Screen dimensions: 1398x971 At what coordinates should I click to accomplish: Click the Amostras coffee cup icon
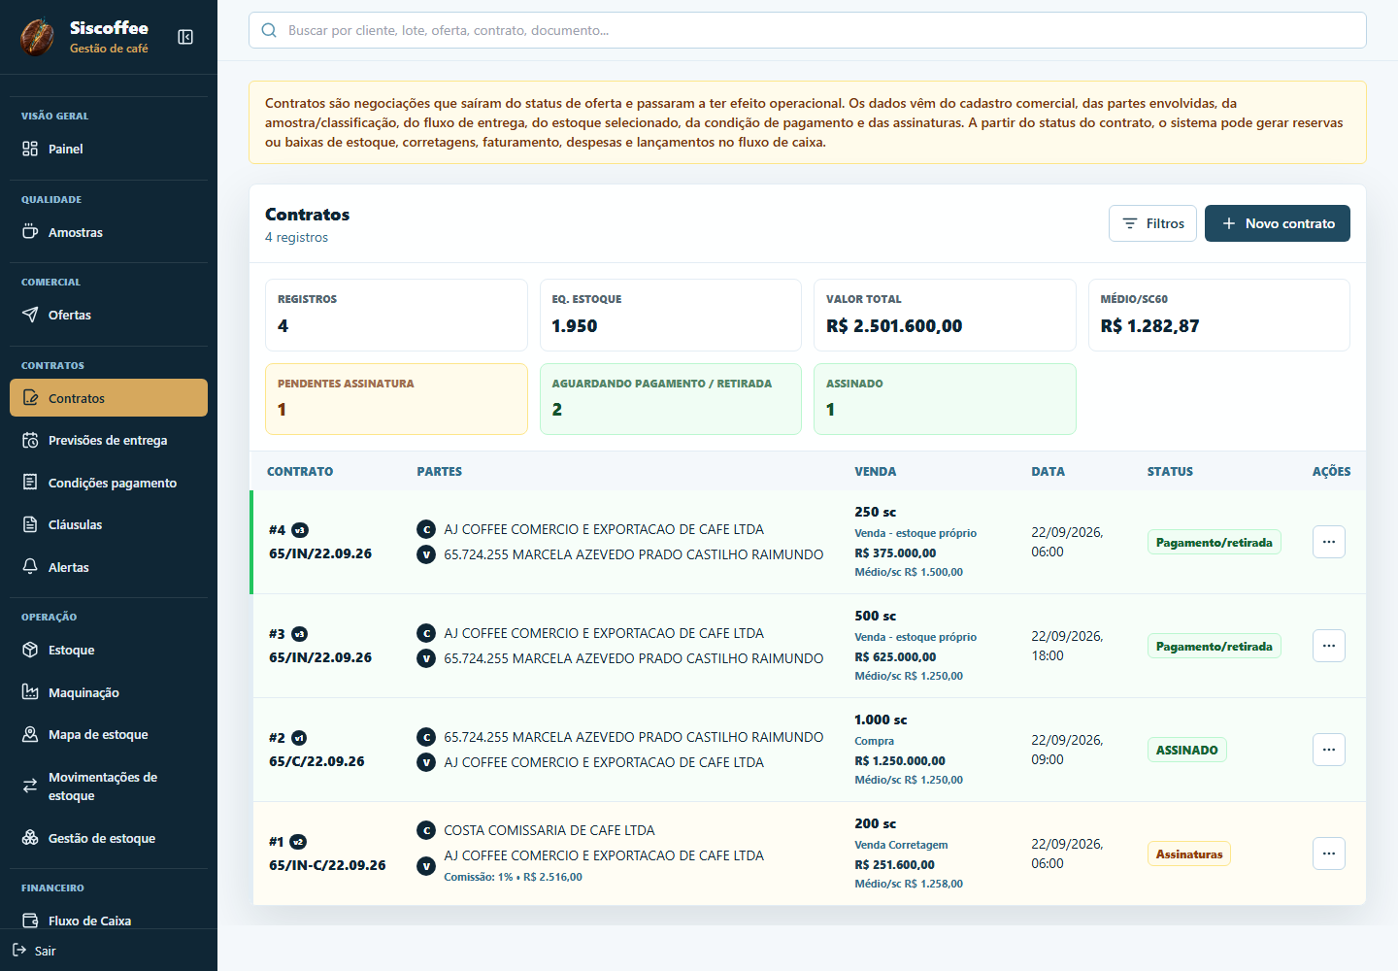pos(30,232)
